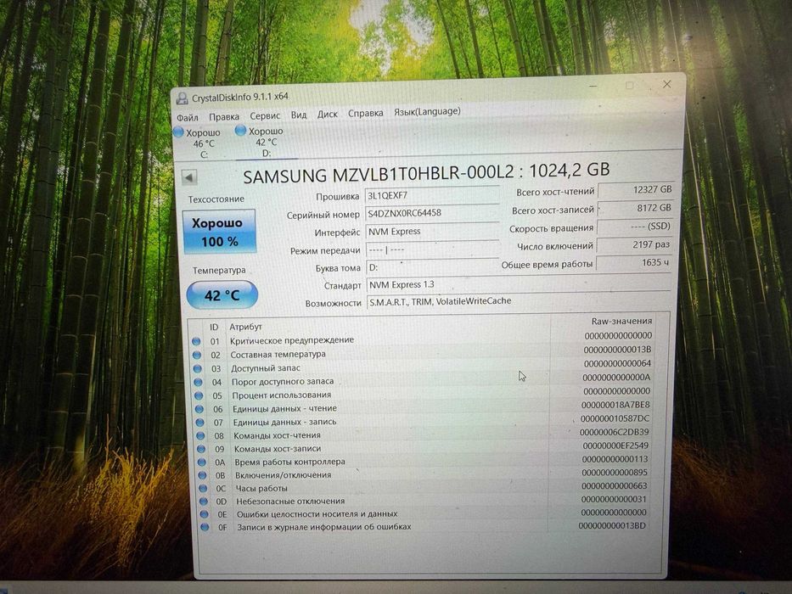Viewport: 792px width, 594px height.
Task: Click the 42 °C temperature button
Action: (222, 295)
